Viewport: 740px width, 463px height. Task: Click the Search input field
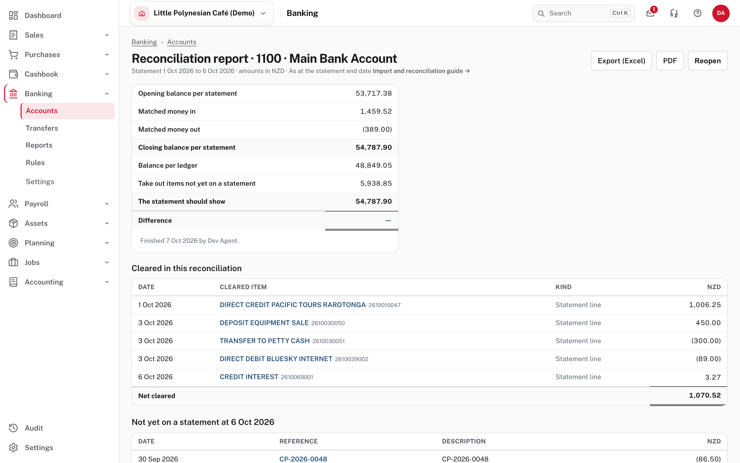tap(584, 13)
